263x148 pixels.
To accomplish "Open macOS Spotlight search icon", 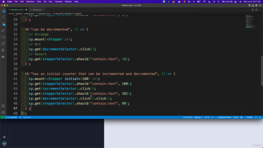I will tap(218, 2).
